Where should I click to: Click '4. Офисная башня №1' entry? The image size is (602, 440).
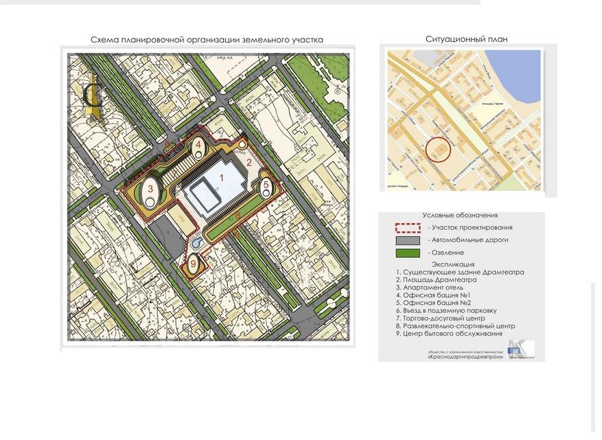tap(433, 296)
